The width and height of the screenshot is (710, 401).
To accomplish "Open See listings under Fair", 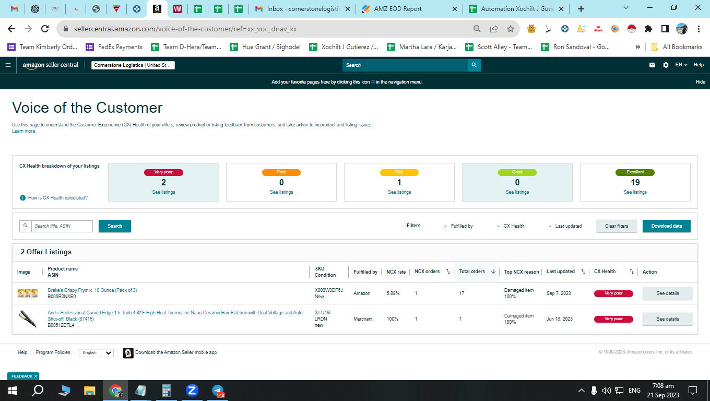I will pos(399,192).
